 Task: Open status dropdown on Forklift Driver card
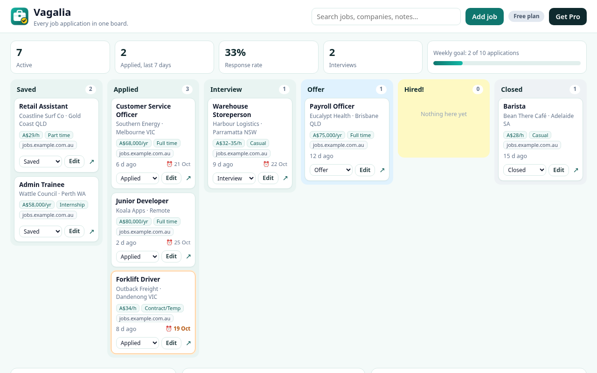138,343
